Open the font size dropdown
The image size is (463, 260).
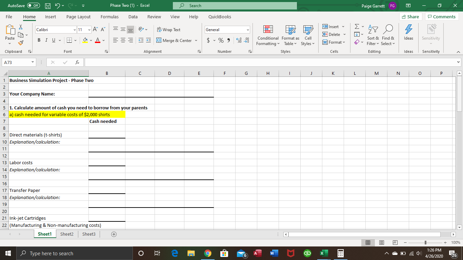tap(89, 30)
